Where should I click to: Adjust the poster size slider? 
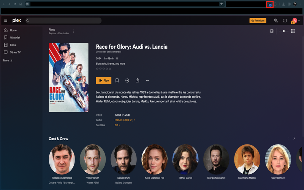(x=283, y=31)
